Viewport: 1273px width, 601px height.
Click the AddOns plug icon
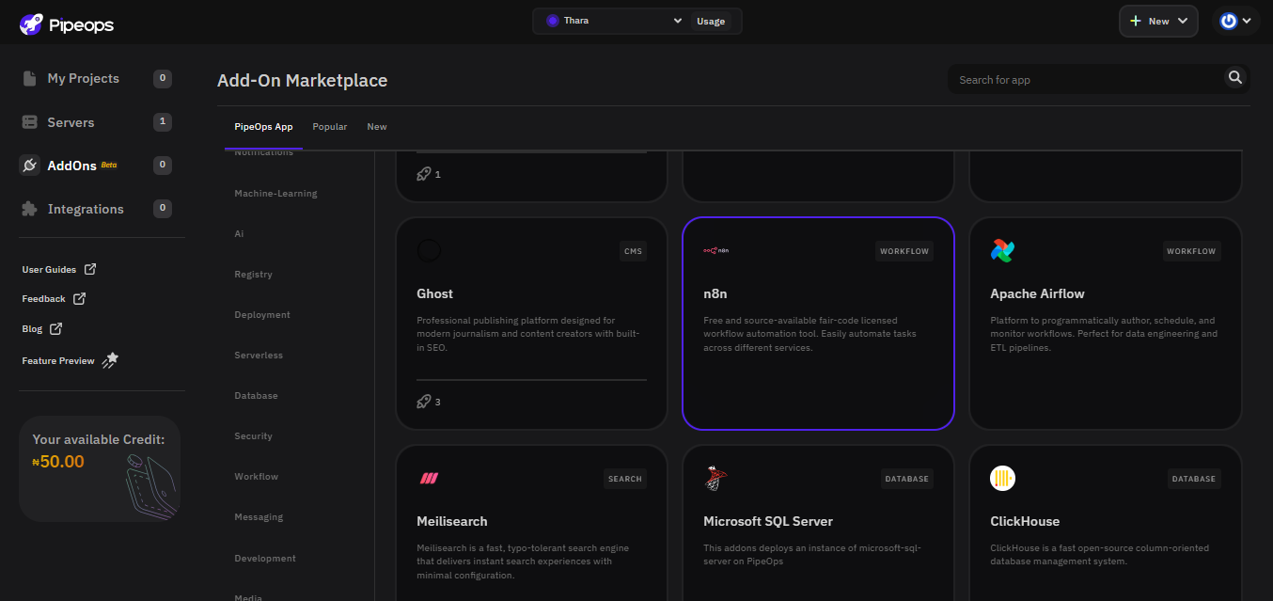coord(30,166)
